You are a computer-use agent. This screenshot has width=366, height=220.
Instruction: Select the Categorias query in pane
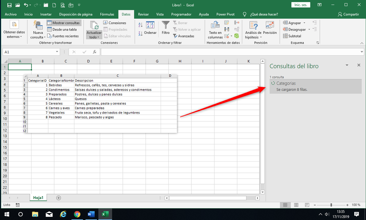pos(315,86)
